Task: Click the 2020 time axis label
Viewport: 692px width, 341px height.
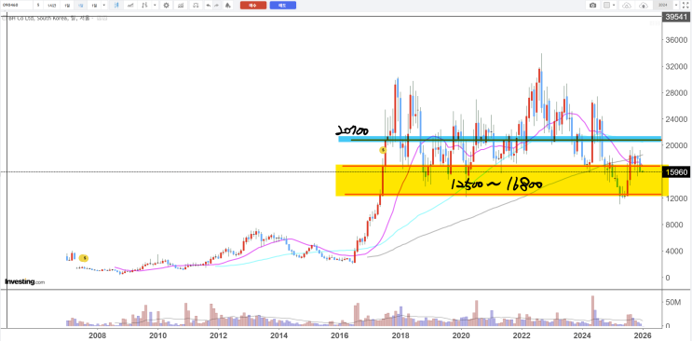Action: 461,334
